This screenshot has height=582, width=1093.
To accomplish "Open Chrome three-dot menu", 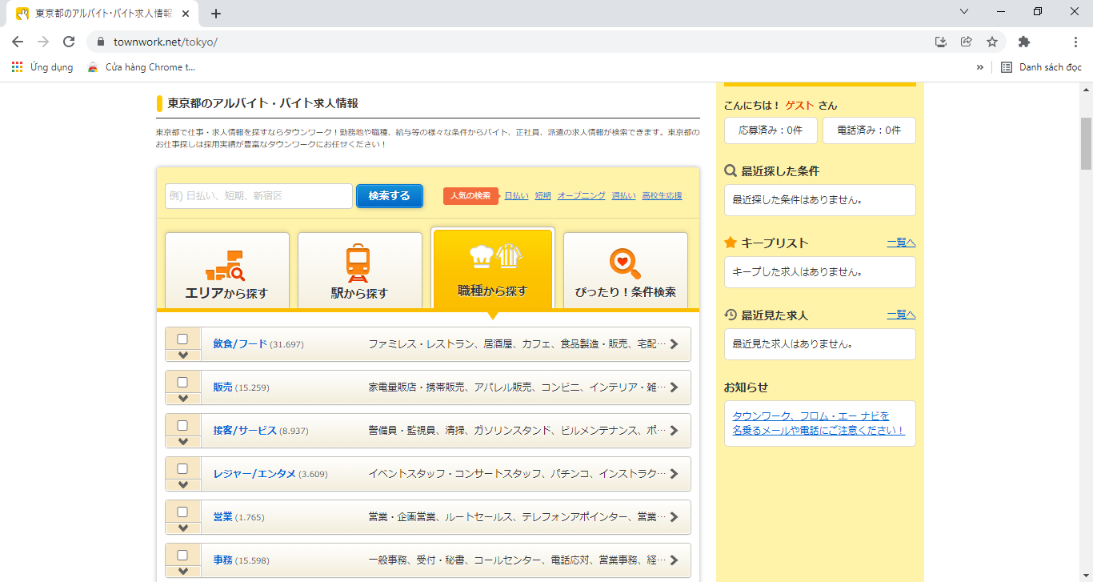I will point(1075,42).
